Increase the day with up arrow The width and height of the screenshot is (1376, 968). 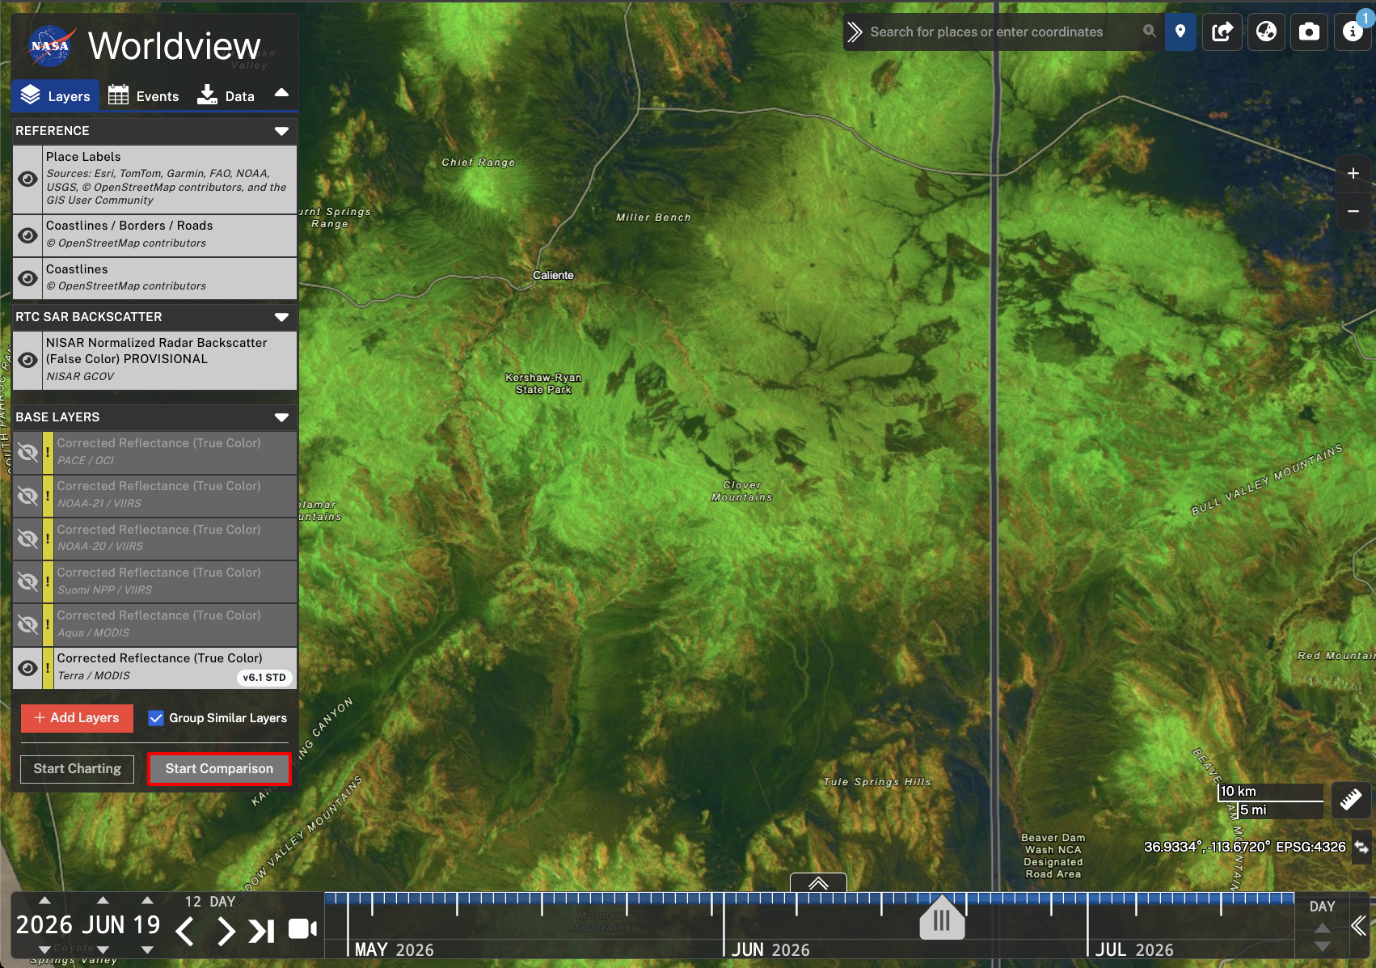147,900
